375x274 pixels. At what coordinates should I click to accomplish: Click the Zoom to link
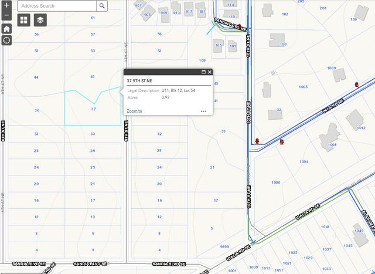click(134, 111)
